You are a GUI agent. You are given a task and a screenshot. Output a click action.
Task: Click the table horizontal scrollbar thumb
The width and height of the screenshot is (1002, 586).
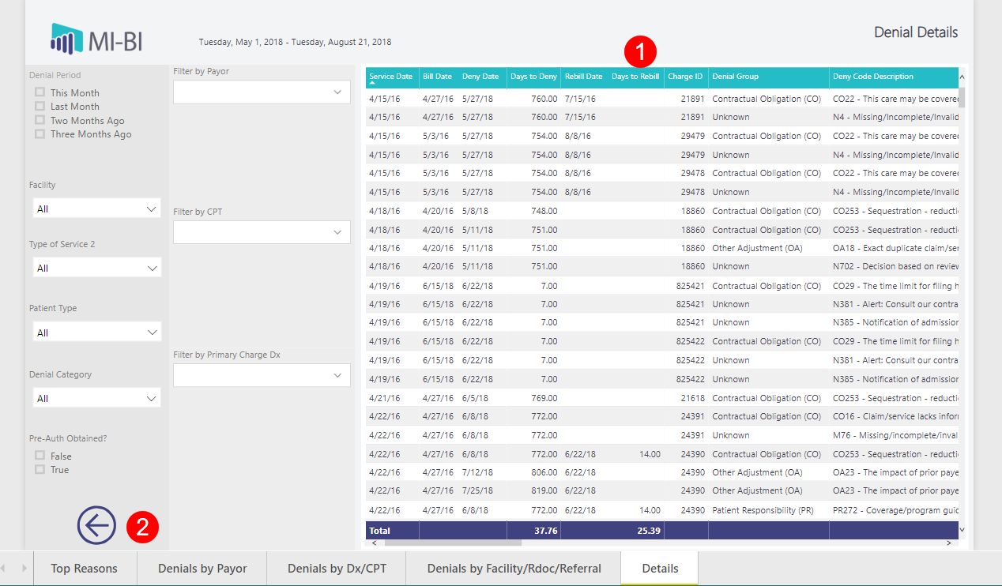click(453, 543)
